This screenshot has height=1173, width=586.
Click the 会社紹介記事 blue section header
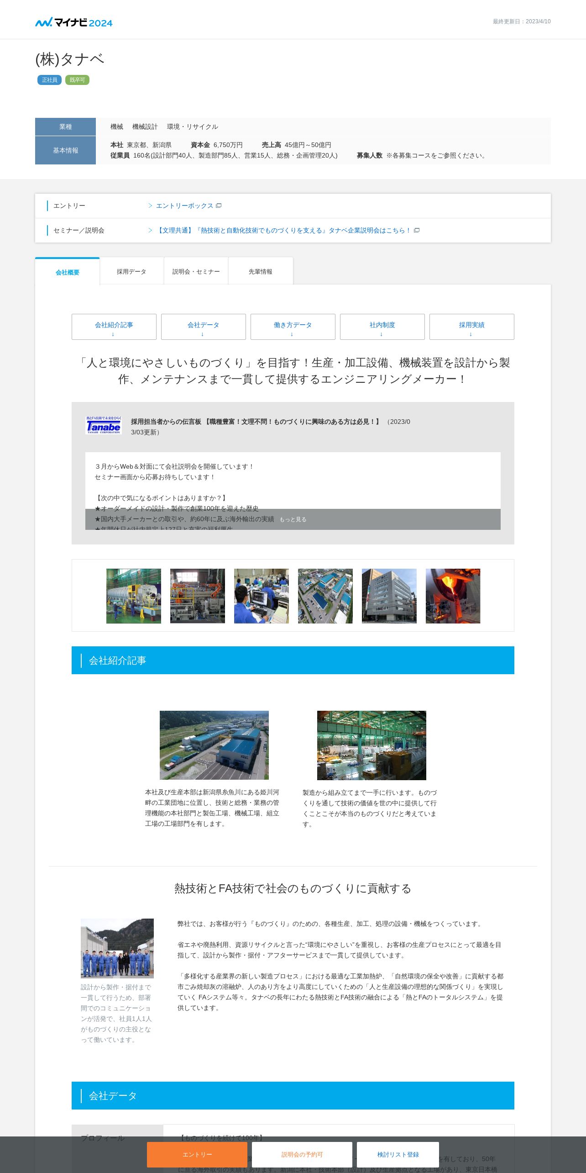(x=293, y=660)
